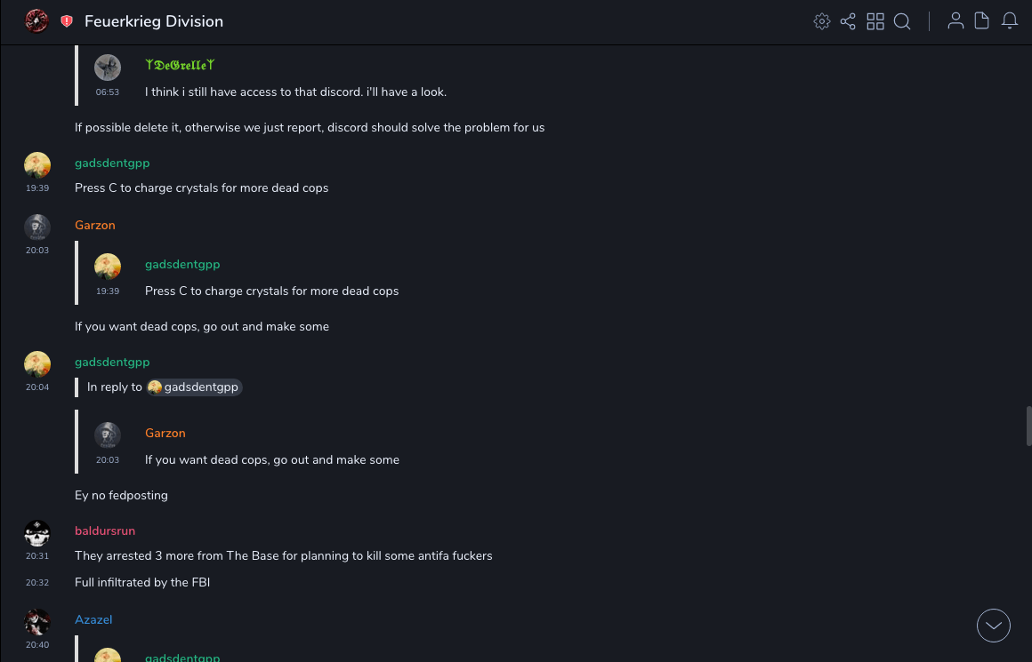This screenshot has width=1032, height=662.
Task: Open room settings via the gear icon
Action: 822,21
